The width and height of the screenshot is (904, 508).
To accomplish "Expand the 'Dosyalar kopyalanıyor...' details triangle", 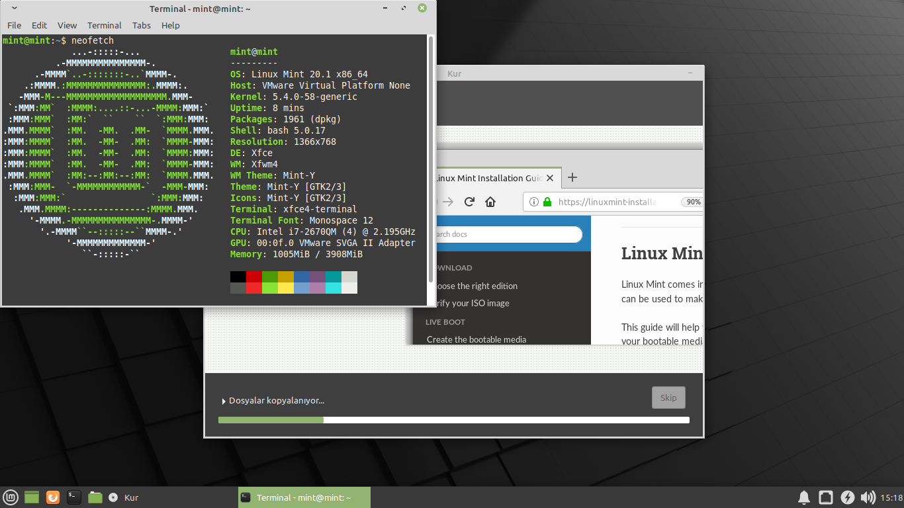I will pyautogui.click(x=224, y=401).
